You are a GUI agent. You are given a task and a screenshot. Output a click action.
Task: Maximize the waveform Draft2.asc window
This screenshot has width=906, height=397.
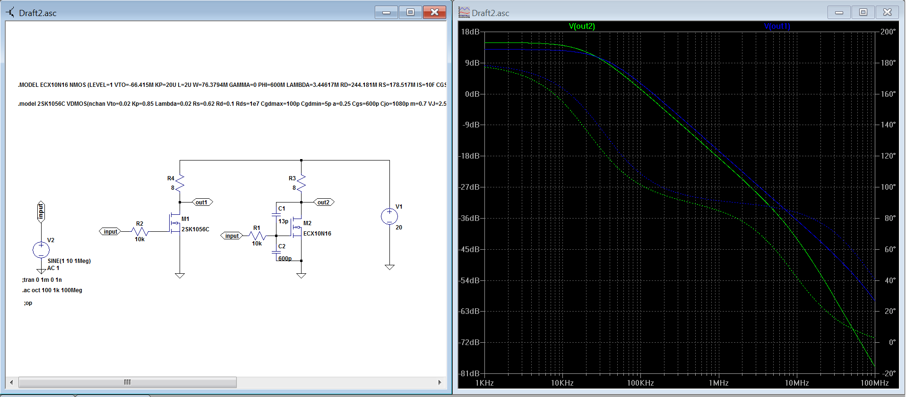pos(863,12)
